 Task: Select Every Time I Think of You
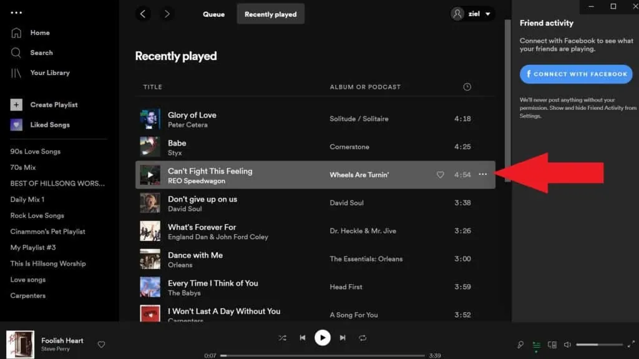click(x=213, y=283)
